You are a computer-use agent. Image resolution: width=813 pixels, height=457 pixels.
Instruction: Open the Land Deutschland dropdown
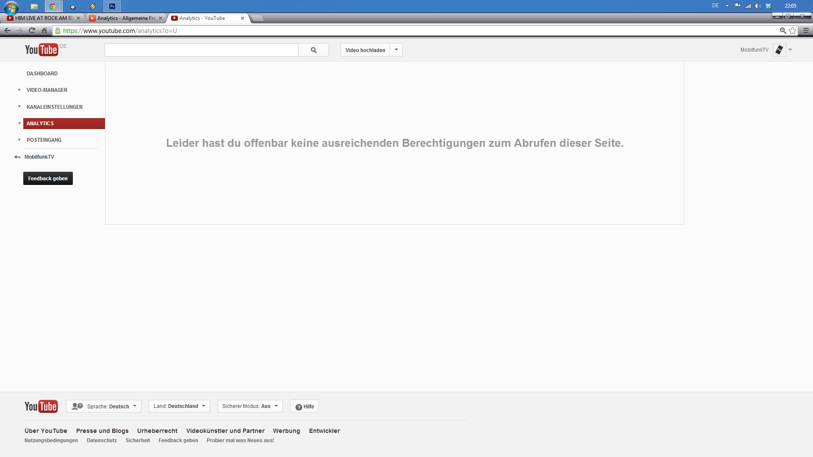click(179, 406)
